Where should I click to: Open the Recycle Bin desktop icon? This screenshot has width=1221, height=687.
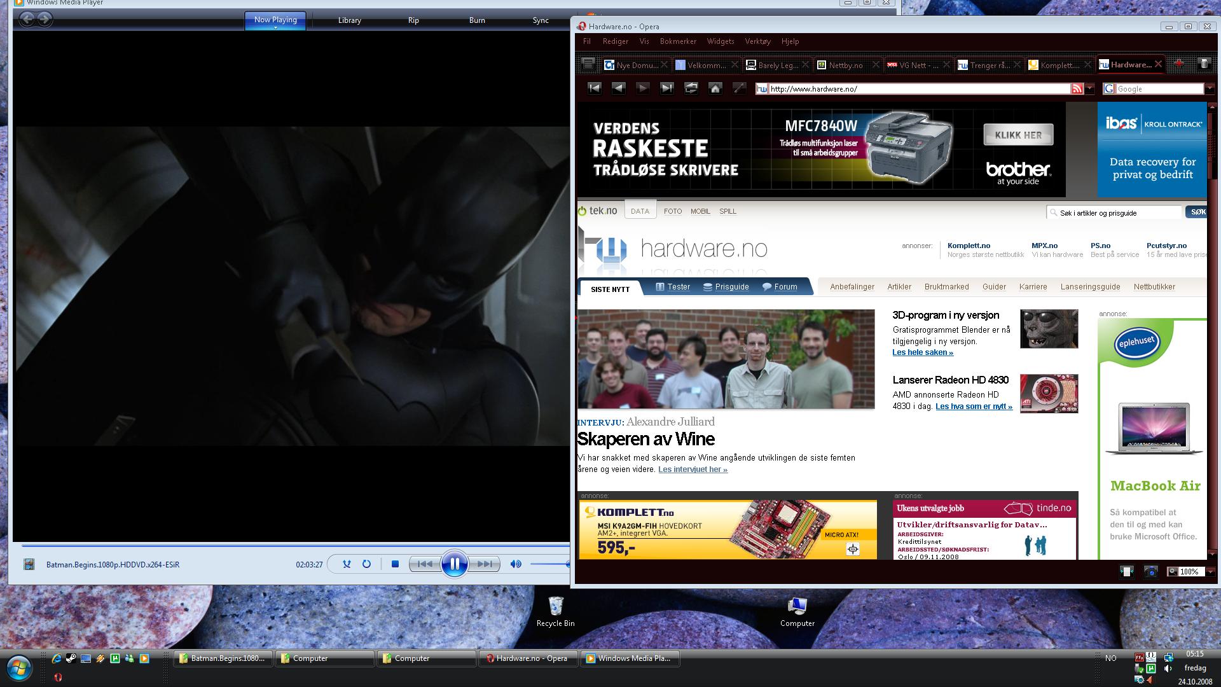pyautogui.click(x=555, y=611)
